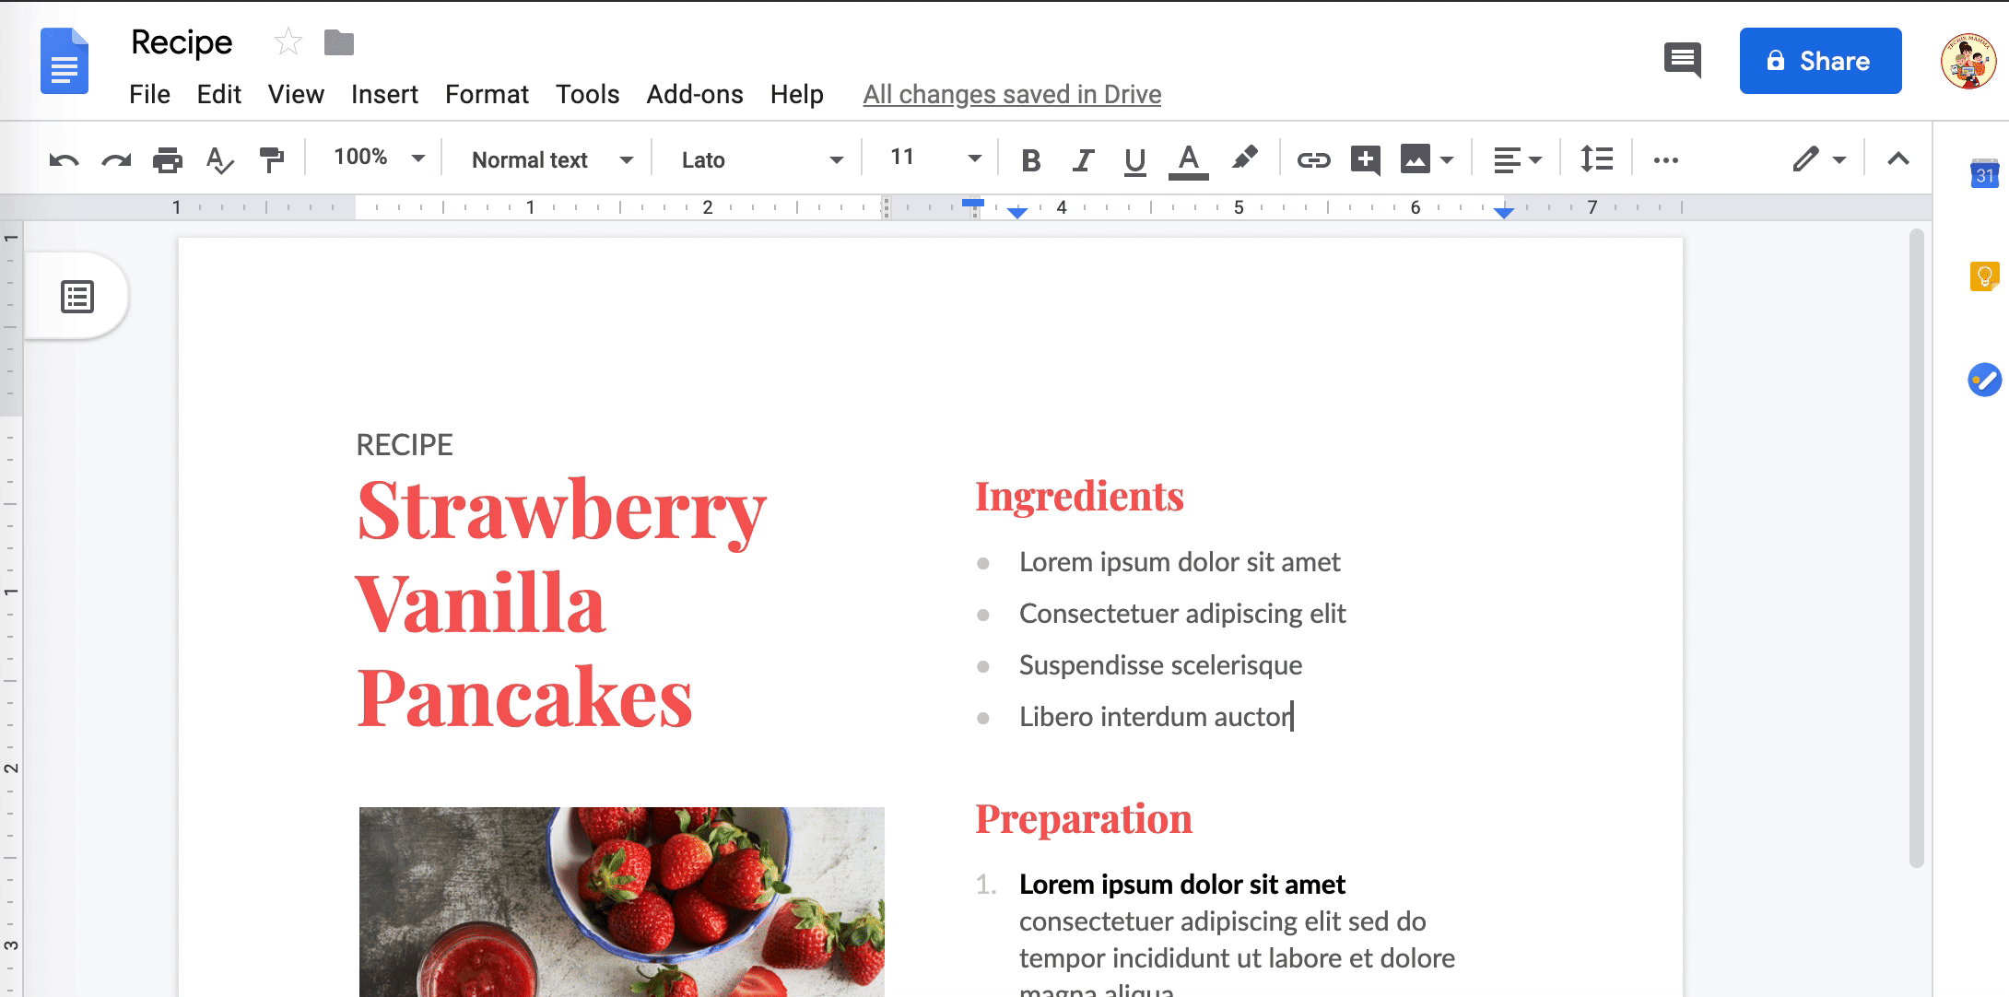The image size is (2009, 997).
Task: Expand the font size 11 dropdown
Action: tap(969, 158)
